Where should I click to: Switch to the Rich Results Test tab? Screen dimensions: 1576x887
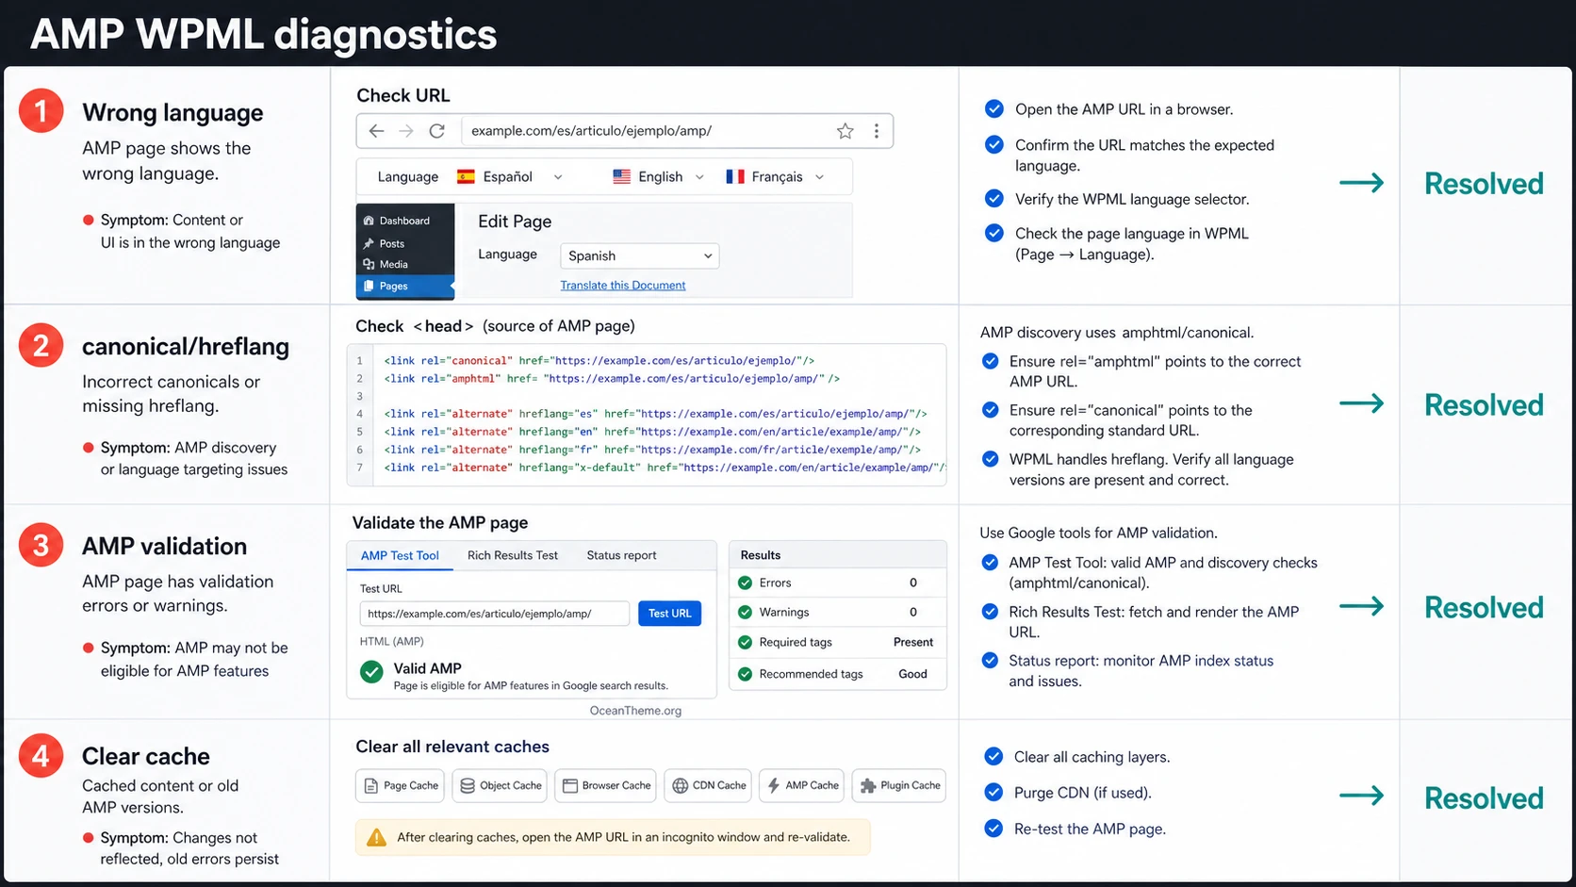513,555
